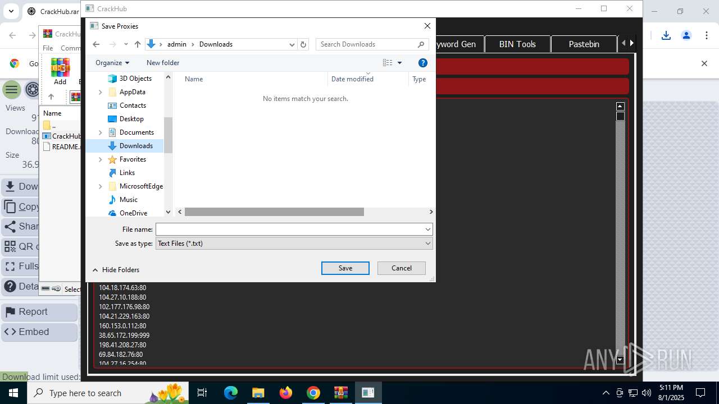Open Save as type combo box
Viewport: 719px width, 404px height.
pos(294,244)
